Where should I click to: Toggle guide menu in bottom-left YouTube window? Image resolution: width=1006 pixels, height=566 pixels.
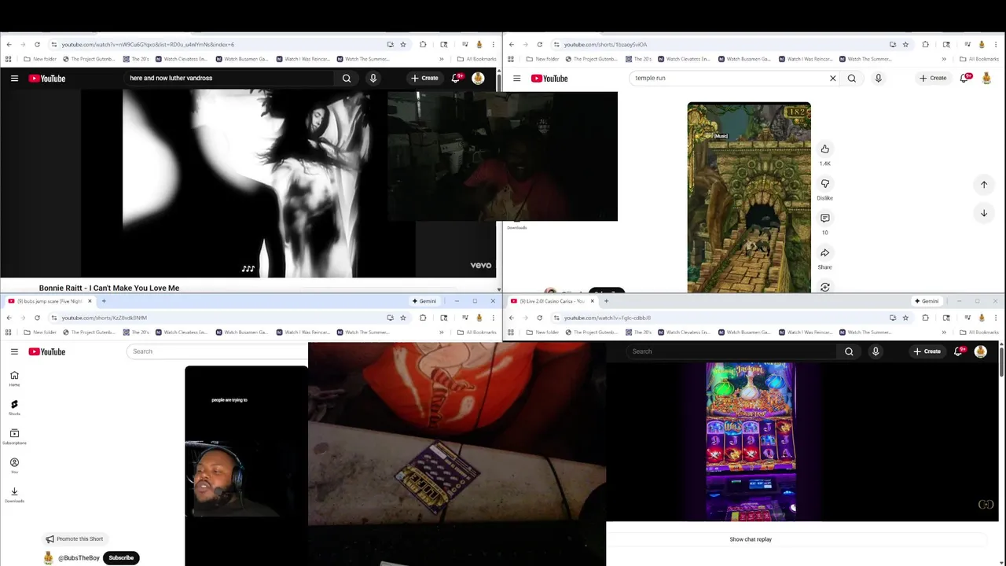(14, 351)
